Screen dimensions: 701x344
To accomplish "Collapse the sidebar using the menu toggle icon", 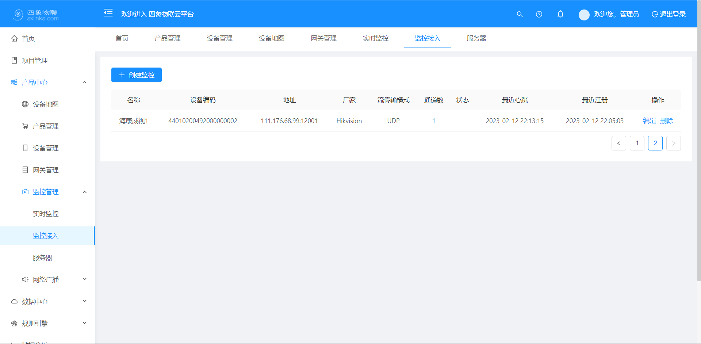I will (x=108, y=13).
